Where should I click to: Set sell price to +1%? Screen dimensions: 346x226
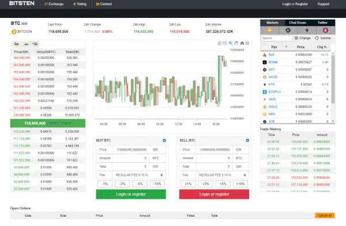188,184
